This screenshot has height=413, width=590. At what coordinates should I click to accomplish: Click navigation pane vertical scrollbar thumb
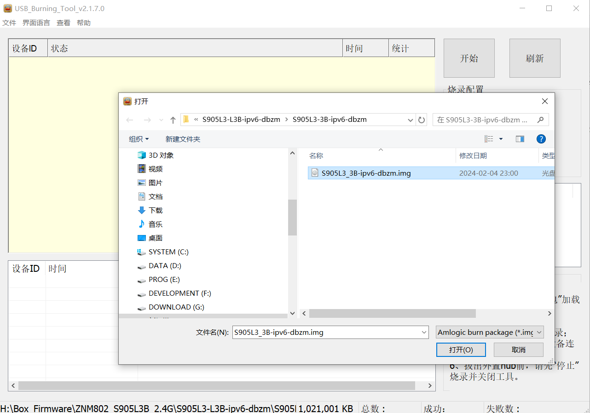tap(292, 217)
